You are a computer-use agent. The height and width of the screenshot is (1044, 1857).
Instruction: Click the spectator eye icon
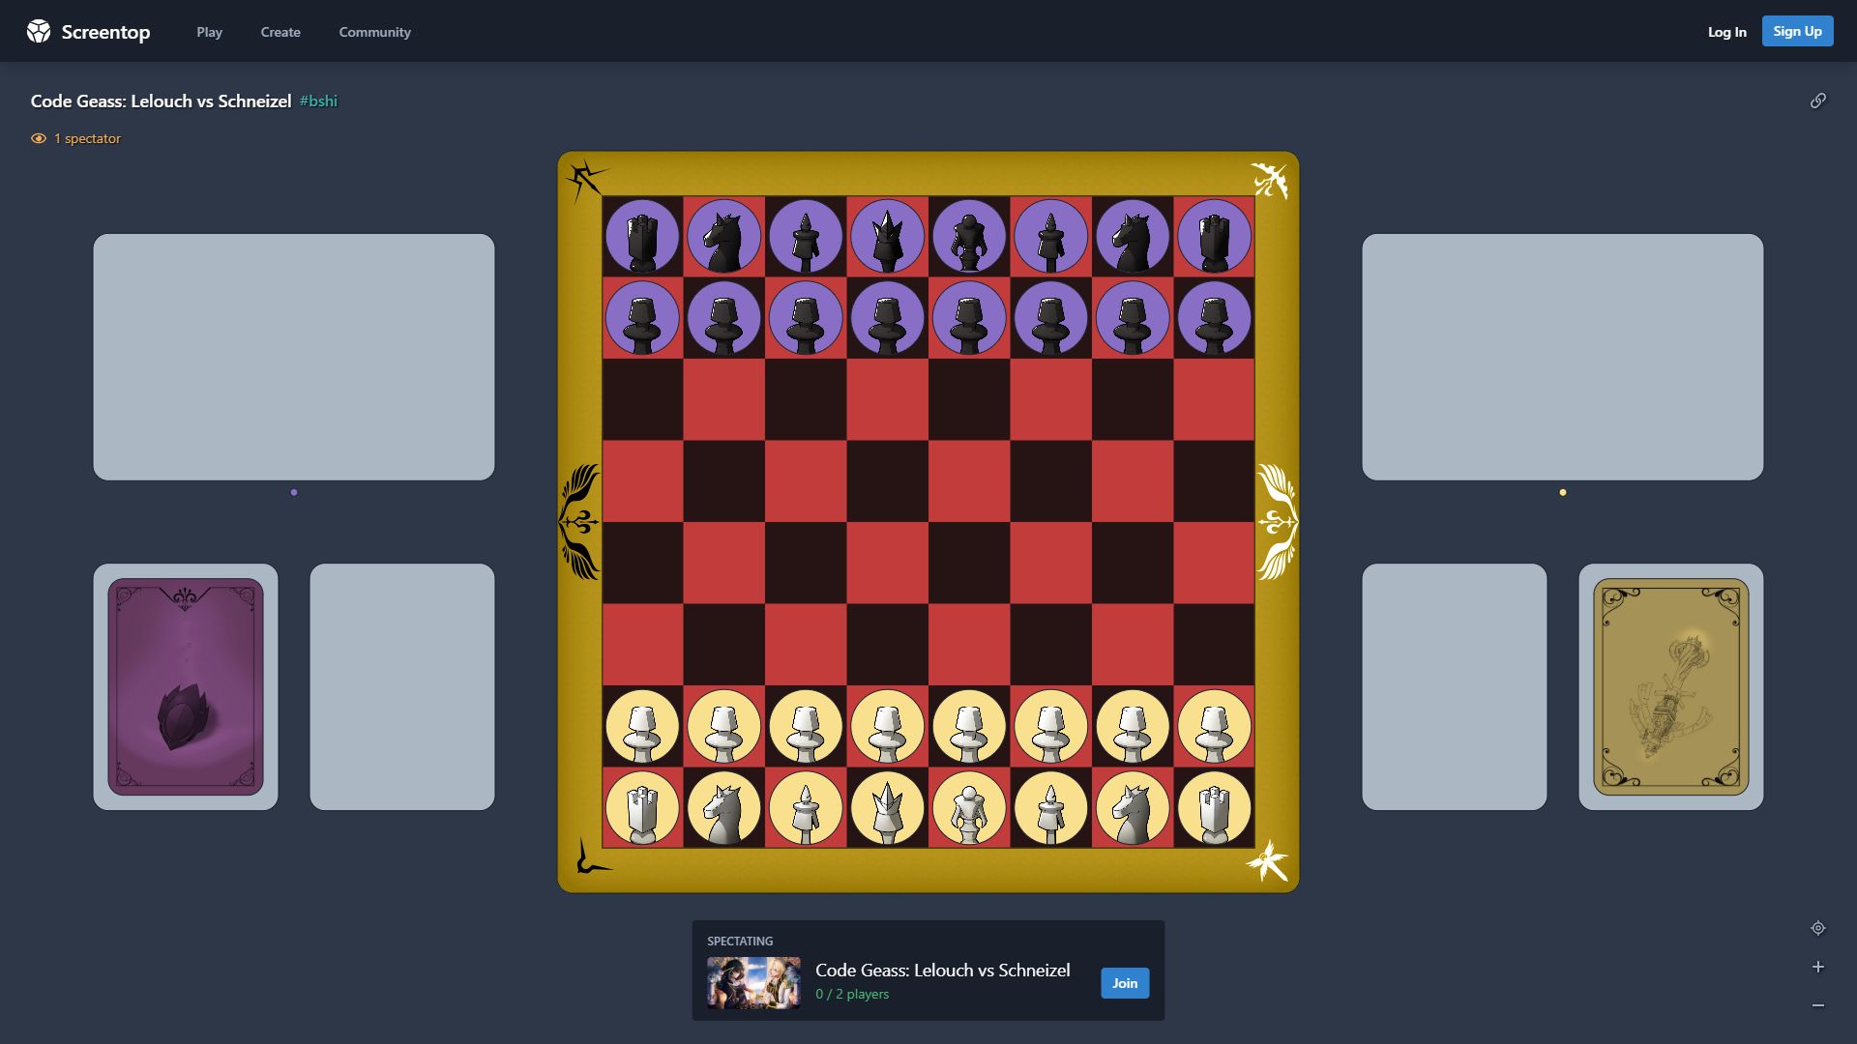(x=39, y=137)
